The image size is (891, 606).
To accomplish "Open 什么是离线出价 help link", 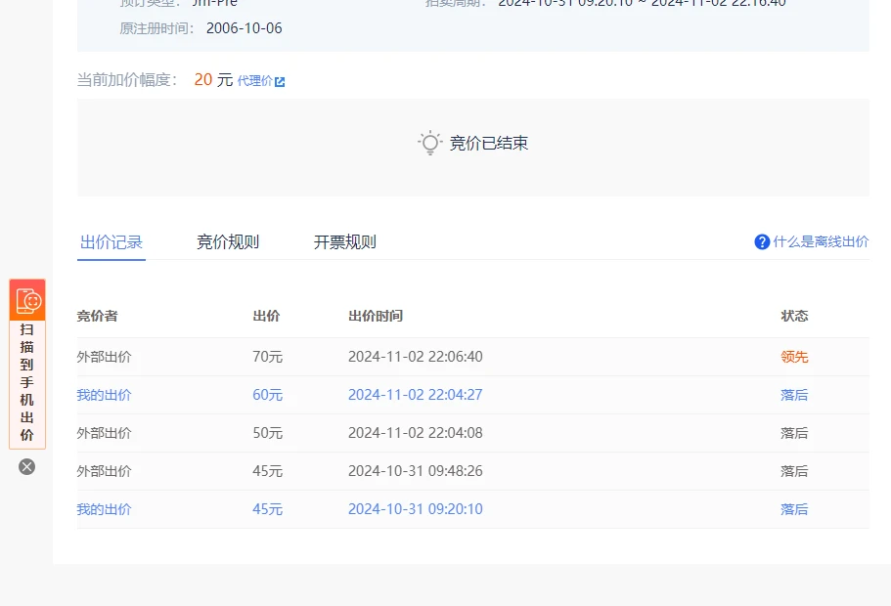I will click(x=821, y=242).
